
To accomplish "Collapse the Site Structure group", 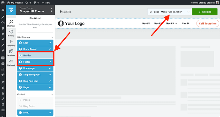I will tap(52, 37).
